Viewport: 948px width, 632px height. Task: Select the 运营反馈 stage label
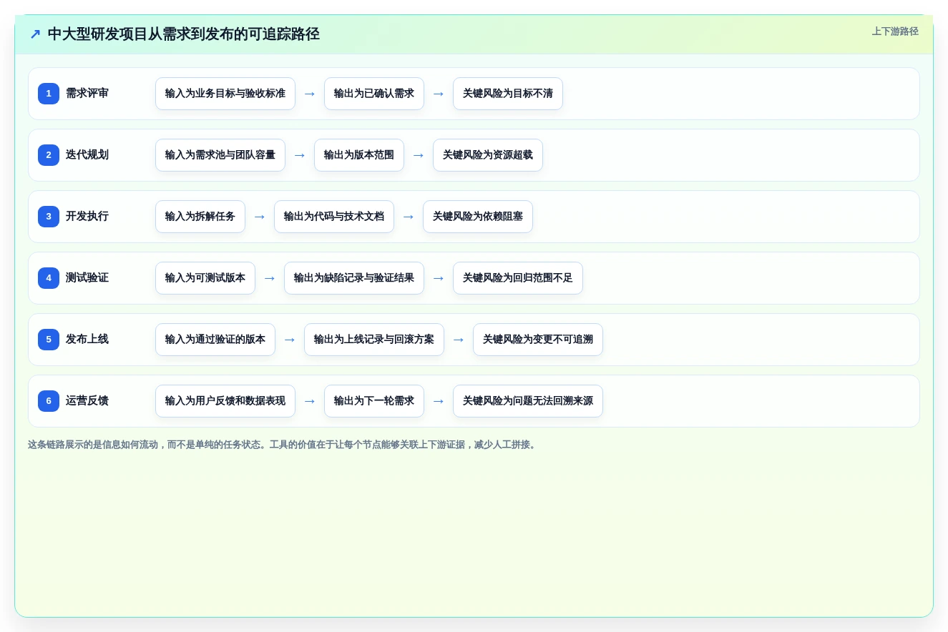pos(87,401)
